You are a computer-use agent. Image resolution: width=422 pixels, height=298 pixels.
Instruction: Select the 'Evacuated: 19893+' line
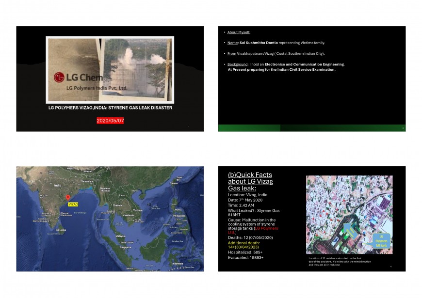(246, 257)
